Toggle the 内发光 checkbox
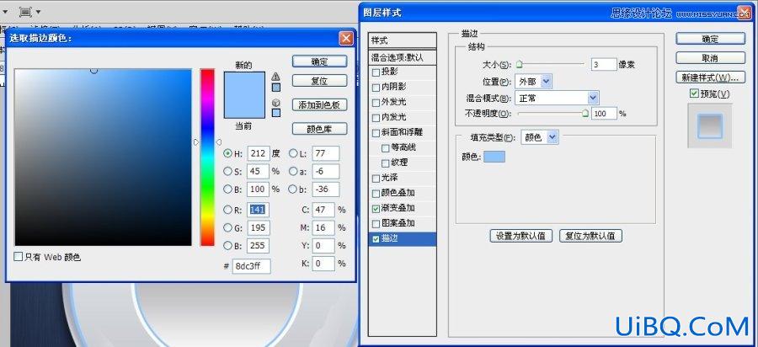This screenshot has height=347, width=758. [376, 117]
